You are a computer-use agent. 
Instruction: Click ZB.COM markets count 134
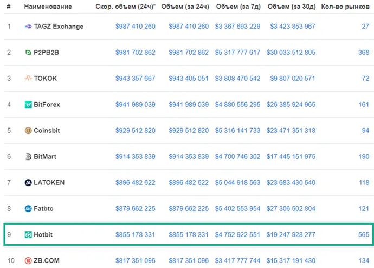pyautogui.click(x=364, y=260)
